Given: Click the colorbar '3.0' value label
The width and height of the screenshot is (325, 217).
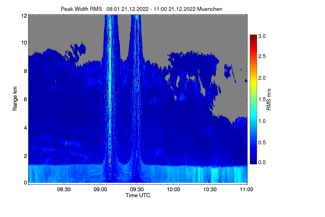Looking at the screenshot, I should [262, 36].
